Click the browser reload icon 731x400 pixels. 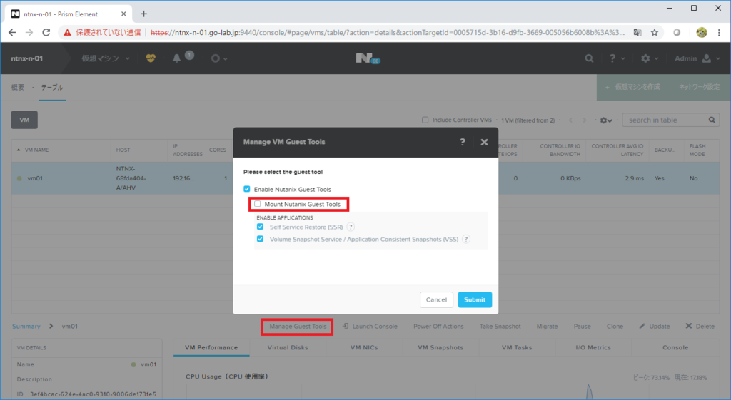click(x=46, y=32)
